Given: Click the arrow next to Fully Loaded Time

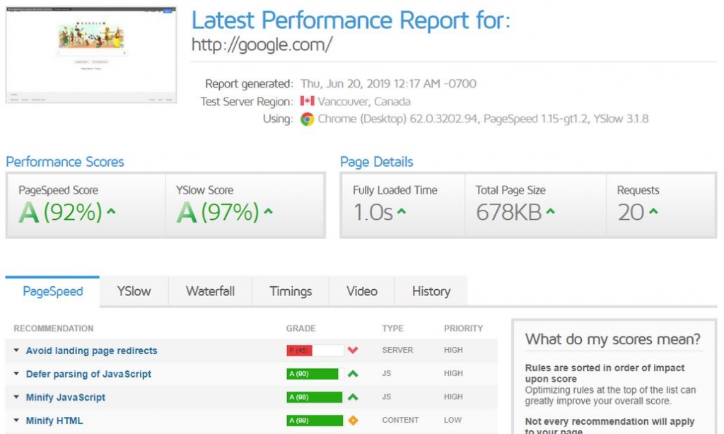Looking at the screenshot, I should click(x=402, y=212).
